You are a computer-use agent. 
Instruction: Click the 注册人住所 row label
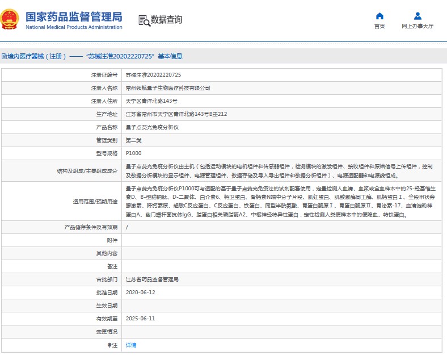104,101
